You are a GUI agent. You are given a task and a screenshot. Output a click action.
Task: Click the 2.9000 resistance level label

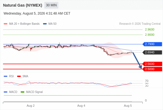149,35
